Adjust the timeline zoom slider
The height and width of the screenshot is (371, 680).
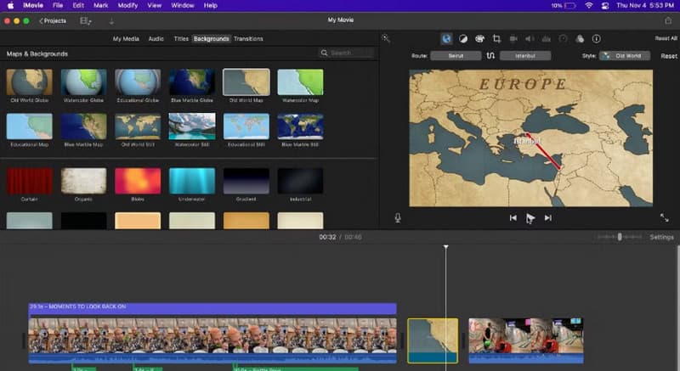point(620,237)
